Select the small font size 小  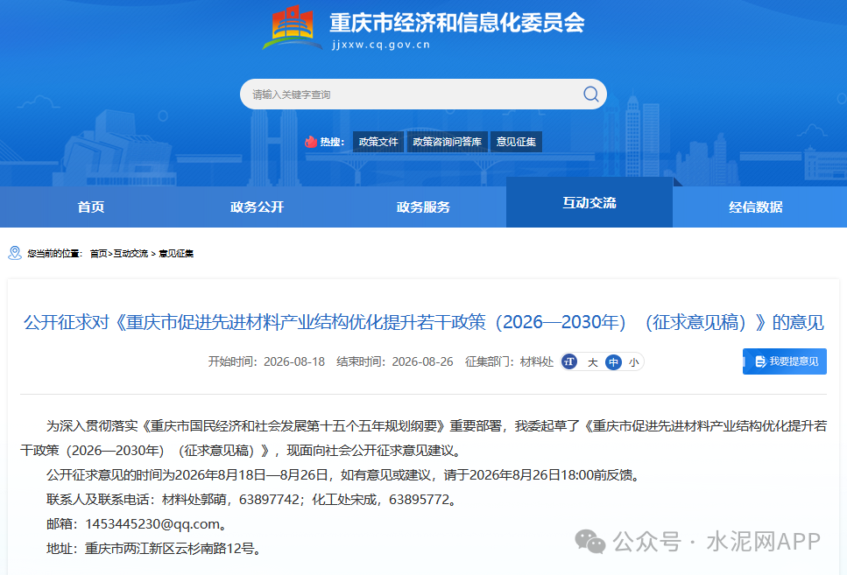tap(633, 362)
